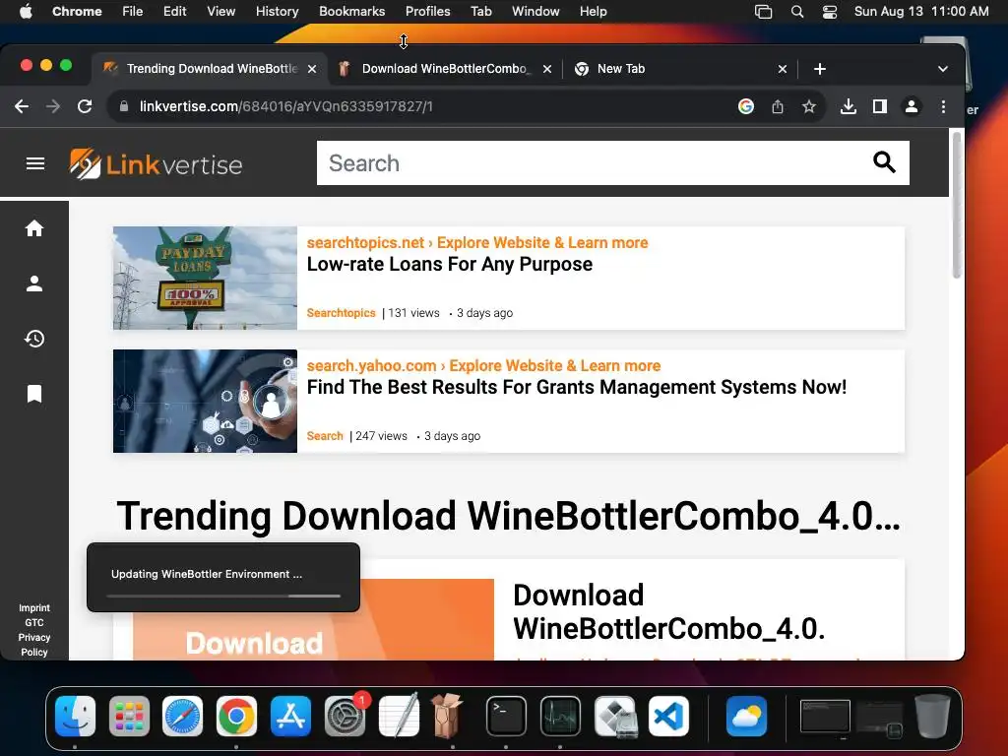Close the New Tab tab
1008x756 pixels.
tap(783, 69)
